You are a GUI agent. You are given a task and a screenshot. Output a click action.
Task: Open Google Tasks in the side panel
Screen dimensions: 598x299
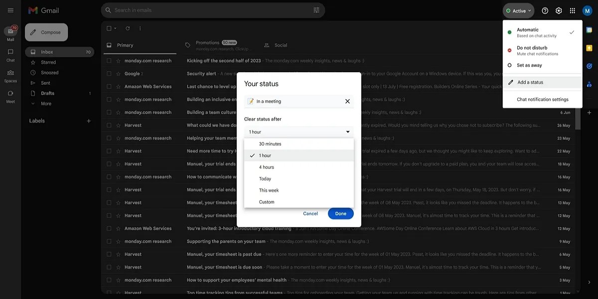click(x=589, y=65)
